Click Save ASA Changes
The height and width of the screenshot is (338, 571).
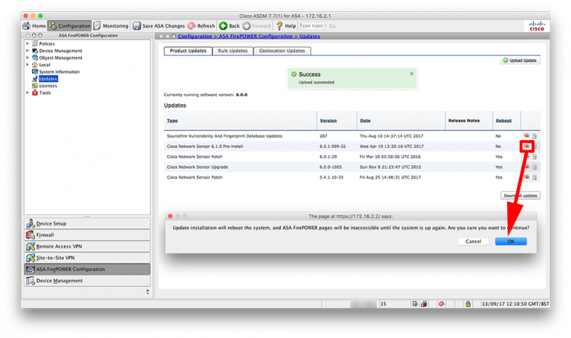159,26
